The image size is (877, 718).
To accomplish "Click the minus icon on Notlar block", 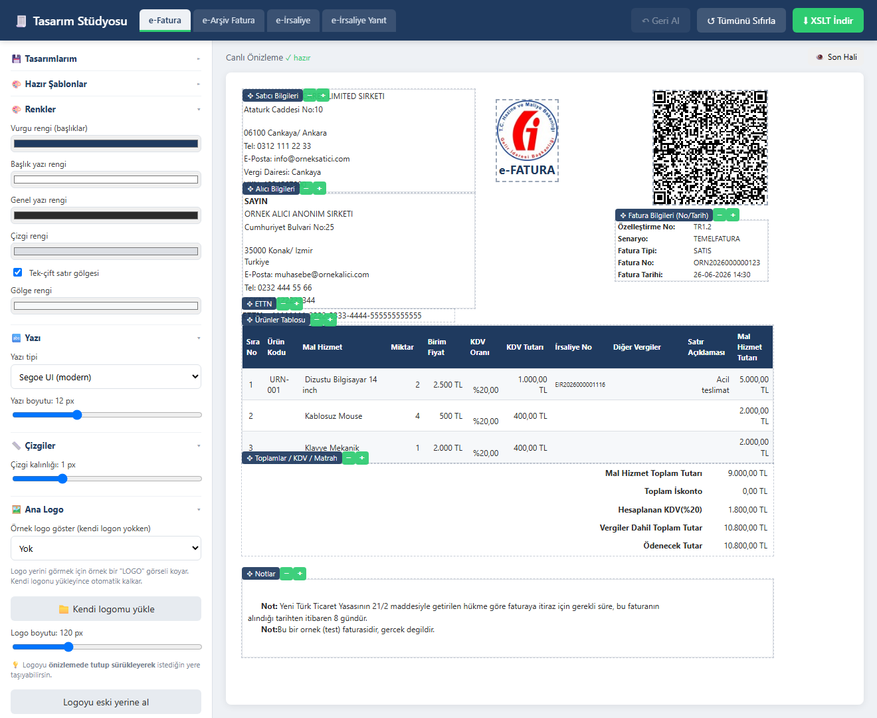I will pyautogui.click(x=287, y=574).
